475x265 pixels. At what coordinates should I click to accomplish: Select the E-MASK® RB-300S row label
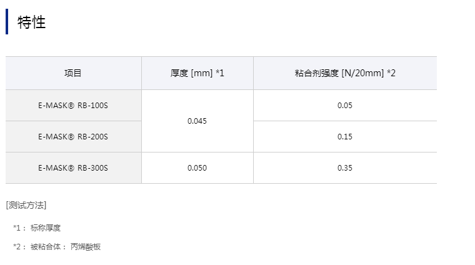(73, 167)
